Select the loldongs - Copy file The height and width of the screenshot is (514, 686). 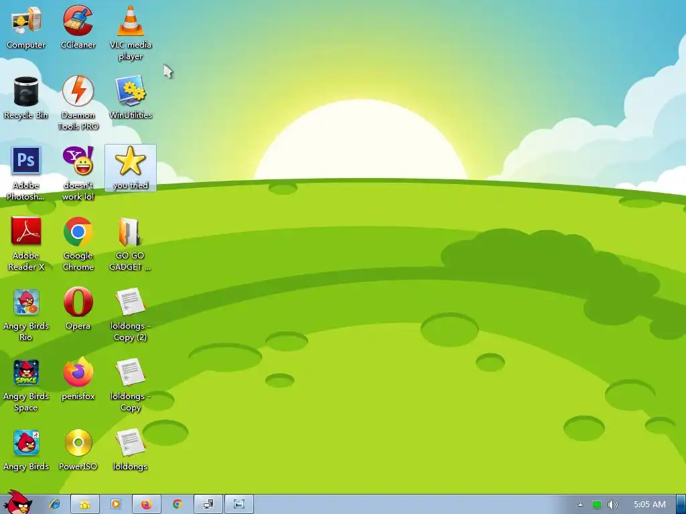coord(131,385)
